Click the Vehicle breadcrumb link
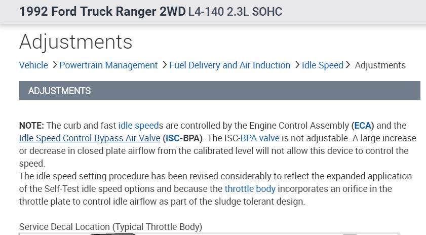The width and height of the screenshot is (426, 235). (x=33, y=65)
